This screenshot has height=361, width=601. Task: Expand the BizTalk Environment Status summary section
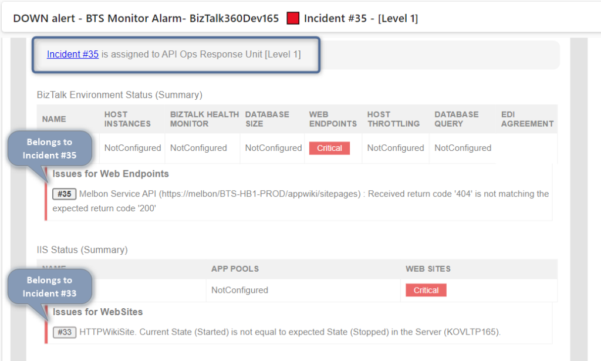coord(120,95)
